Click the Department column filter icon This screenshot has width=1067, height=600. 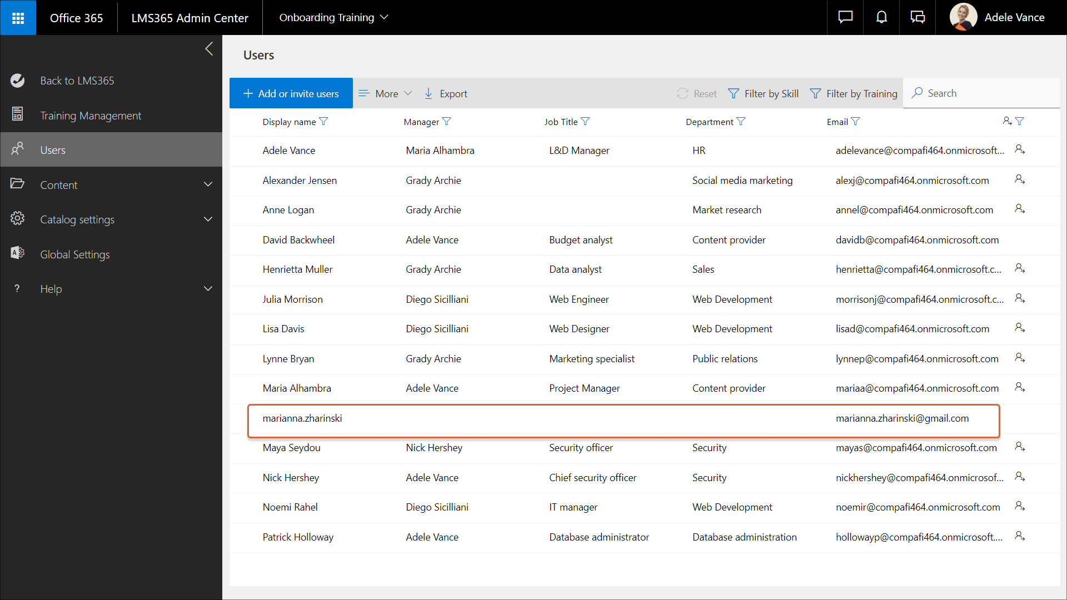pyautogui.click(x=741, y=122)
